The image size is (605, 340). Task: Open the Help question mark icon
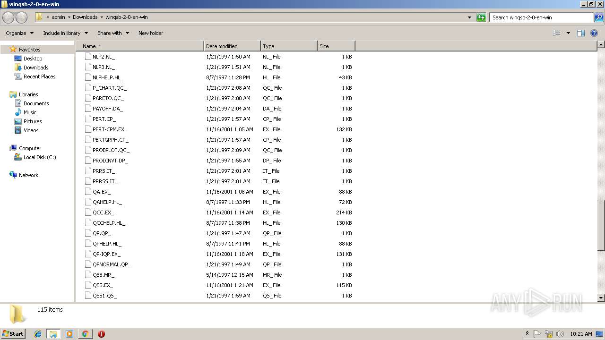[x=595, y=33]
